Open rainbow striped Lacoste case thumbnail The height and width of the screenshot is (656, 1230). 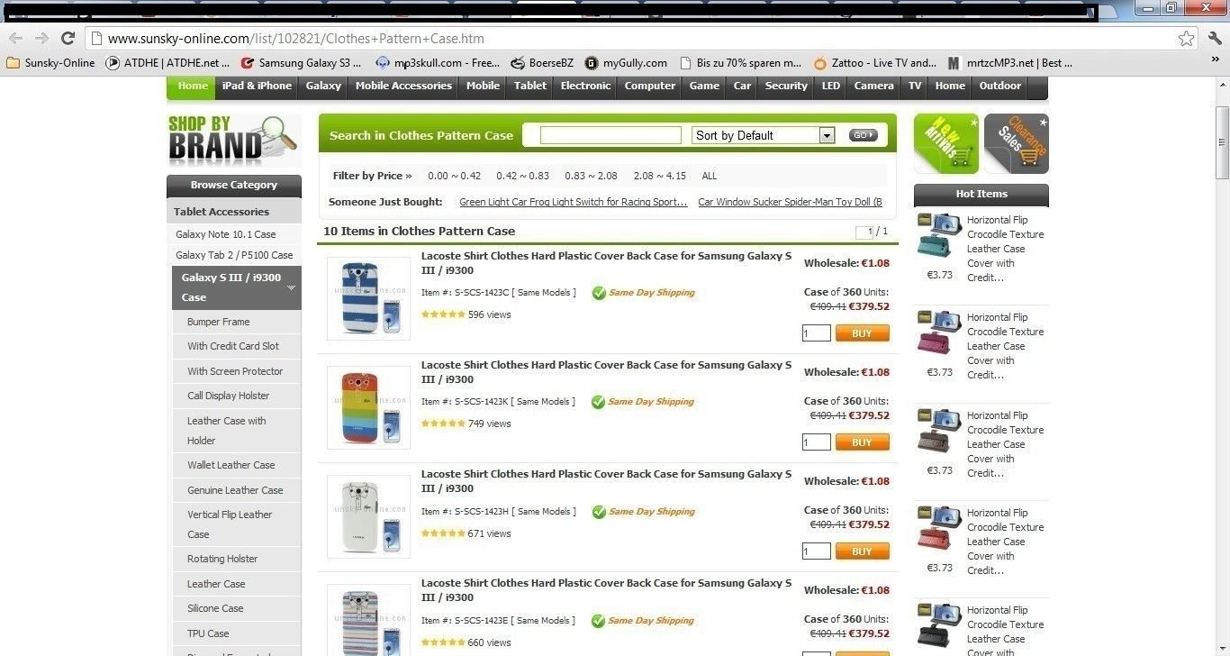(368, 408)
